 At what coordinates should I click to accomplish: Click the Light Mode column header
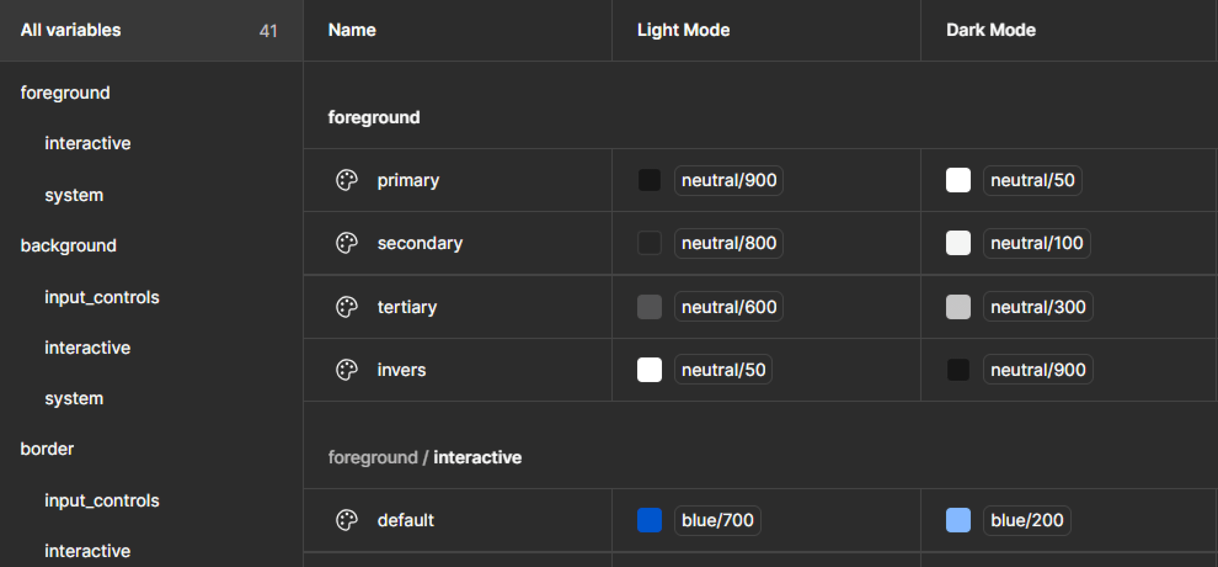tap(683, 30)
